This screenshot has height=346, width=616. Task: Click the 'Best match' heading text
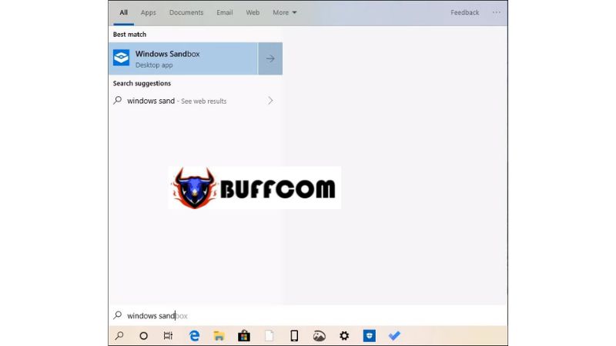(129, 35)
